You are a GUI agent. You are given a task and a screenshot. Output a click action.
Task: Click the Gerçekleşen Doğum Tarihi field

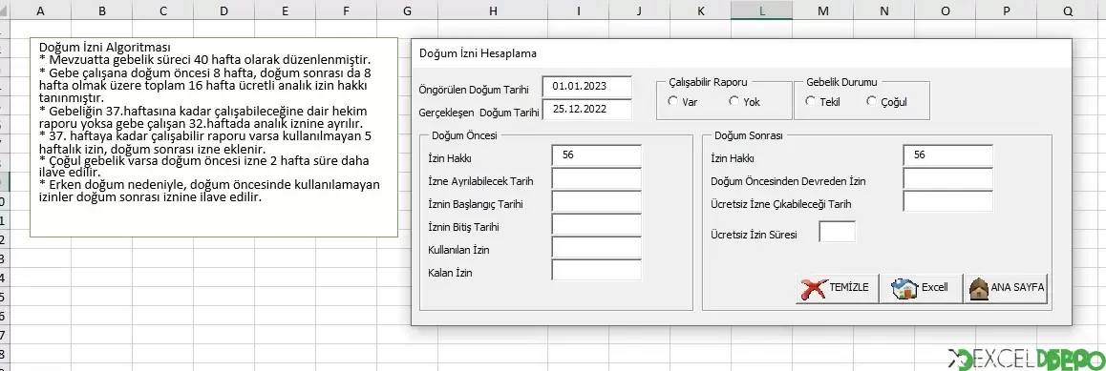point(586,109)
